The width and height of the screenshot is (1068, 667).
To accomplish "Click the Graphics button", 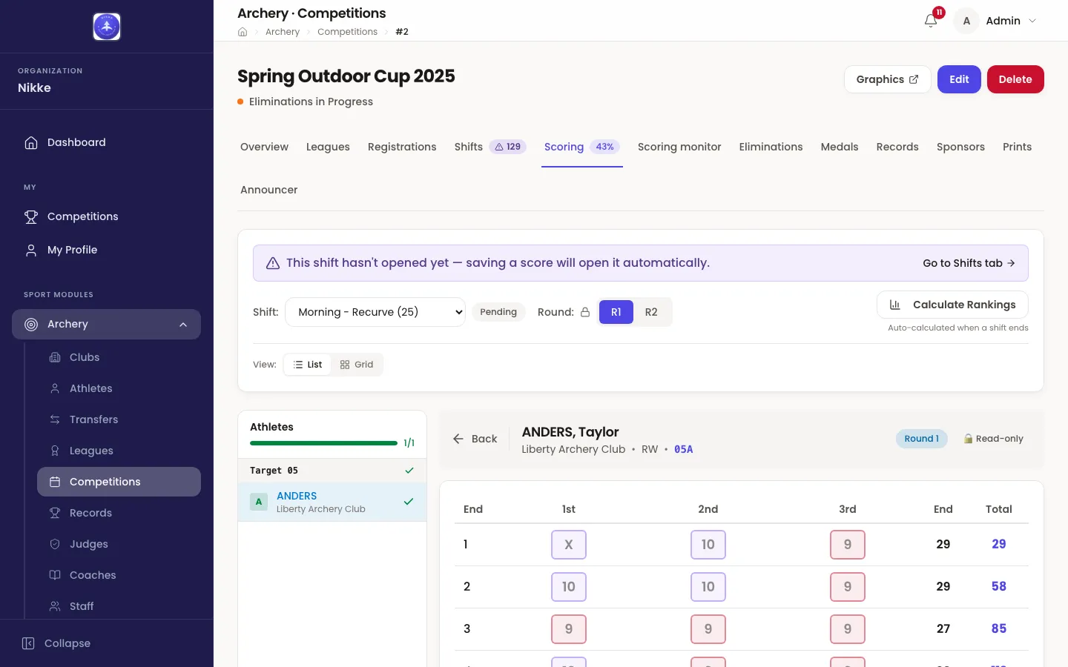I will tap(888, 79).
